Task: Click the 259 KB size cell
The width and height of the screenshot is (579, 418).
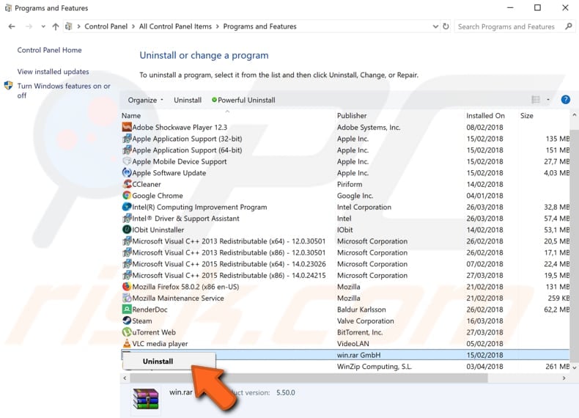Action: (558, 298)
